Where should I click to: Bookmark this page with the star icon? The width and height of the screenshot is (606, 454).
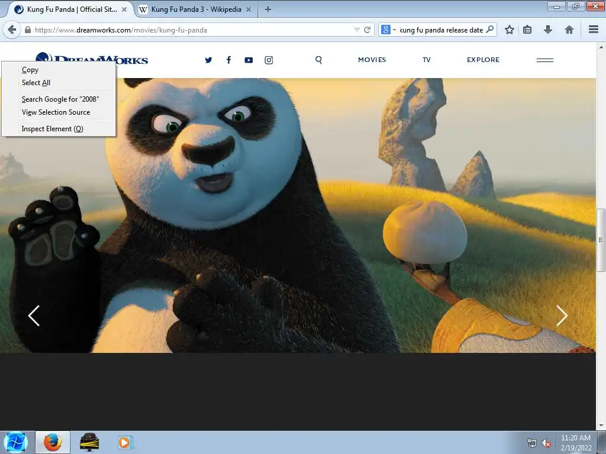510,30
